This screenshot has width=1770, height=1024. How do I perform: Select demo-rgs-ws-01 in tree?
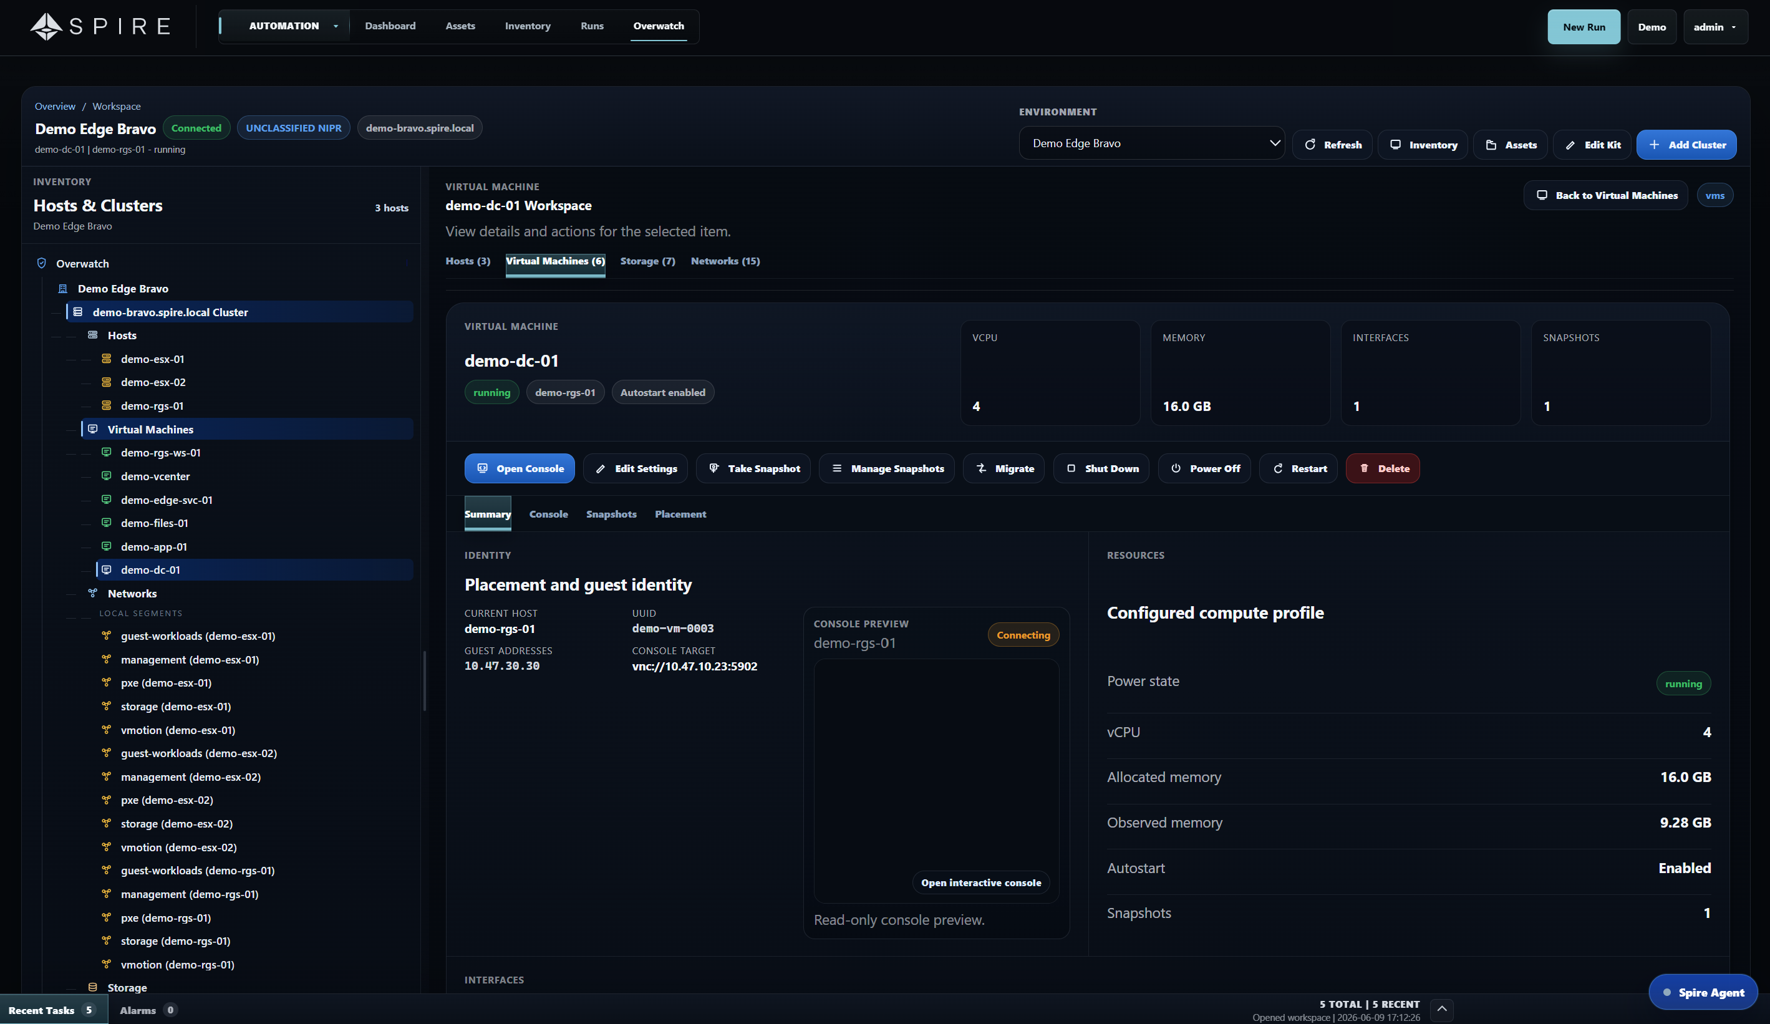click(160, 453)
